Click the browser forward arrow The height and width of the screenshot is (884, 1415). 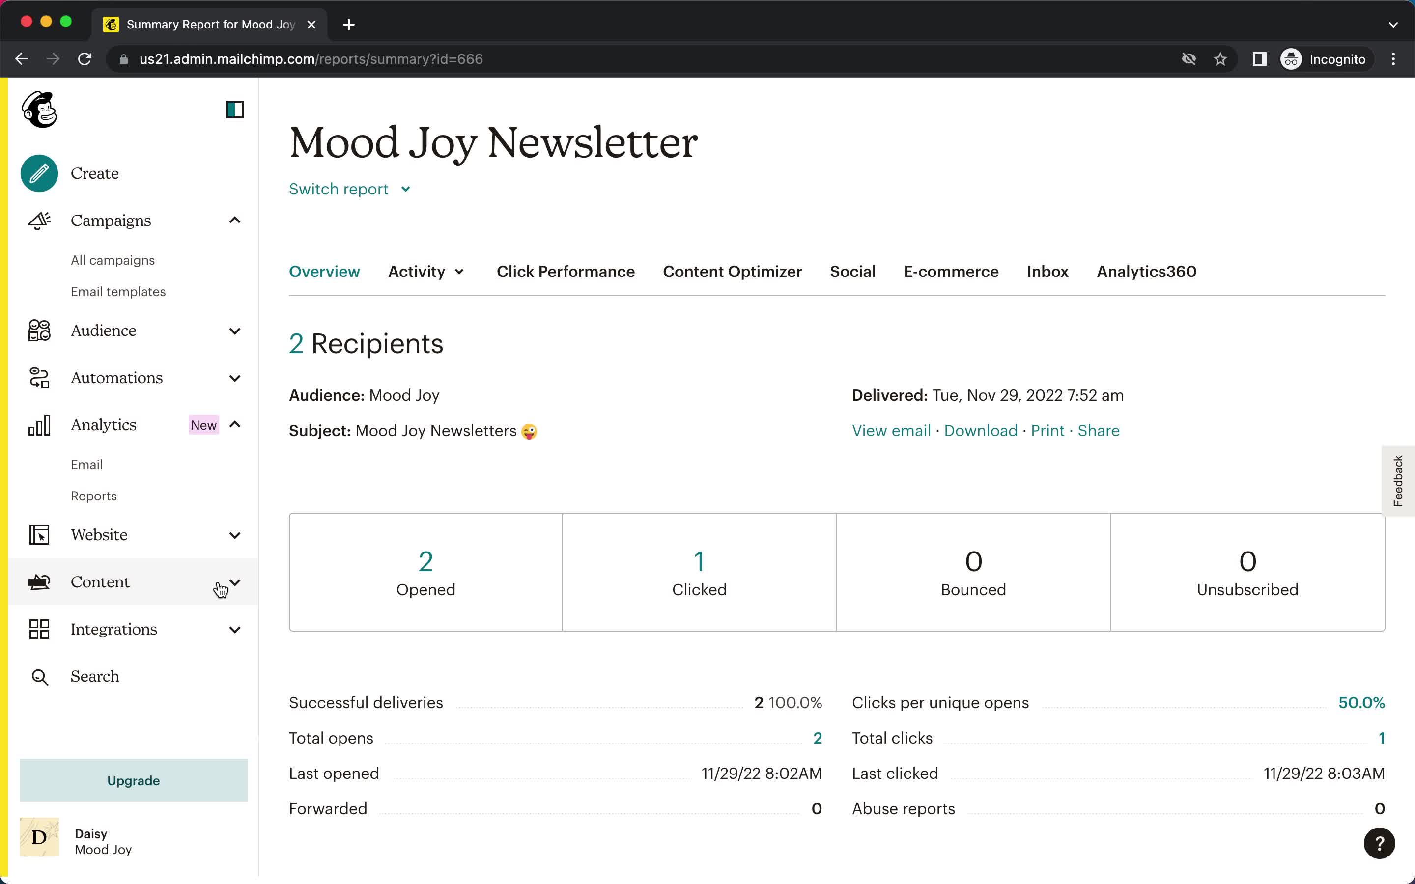(53, 59)
